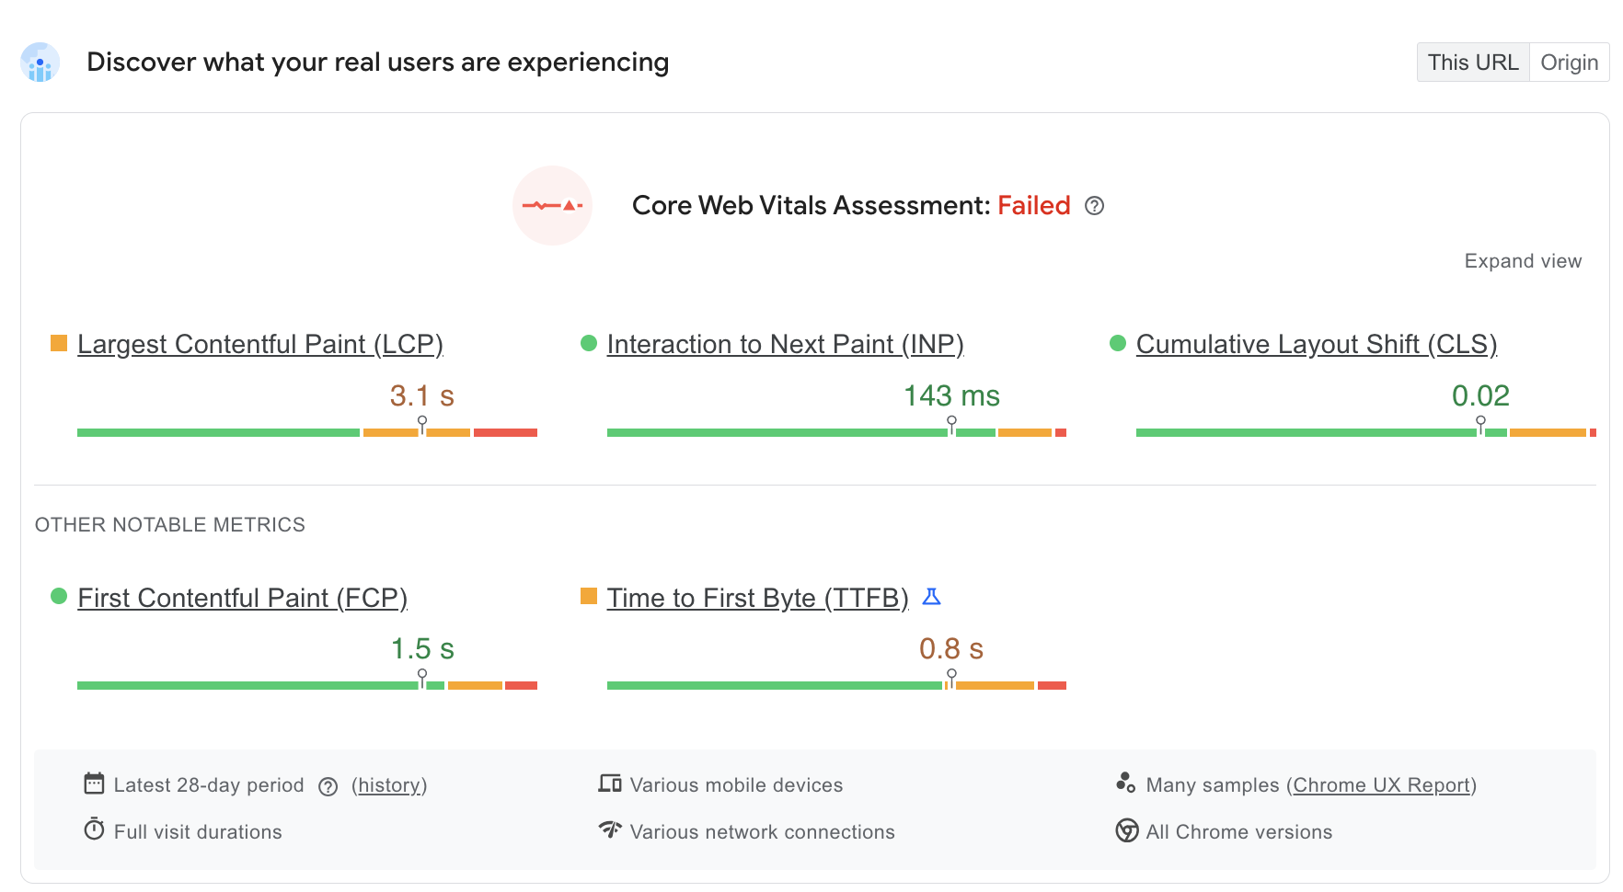Click the experimental flask icon beside TTFB
The width and height of the screenshot is (1623, 892).
[x=933, y=598]
